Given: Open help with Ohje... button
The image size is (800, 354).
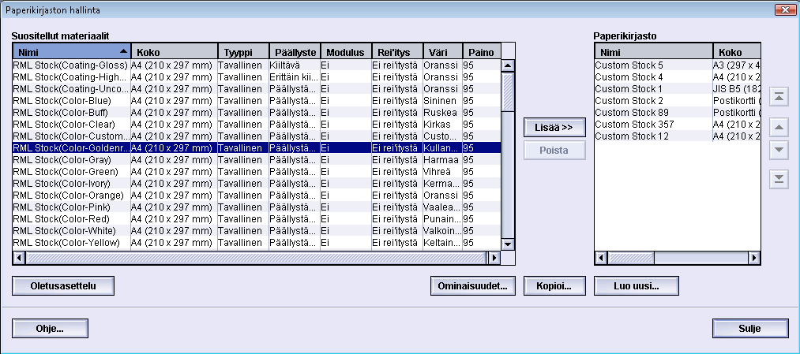Looking at the screenshot, I should click(x=50, y=329).
